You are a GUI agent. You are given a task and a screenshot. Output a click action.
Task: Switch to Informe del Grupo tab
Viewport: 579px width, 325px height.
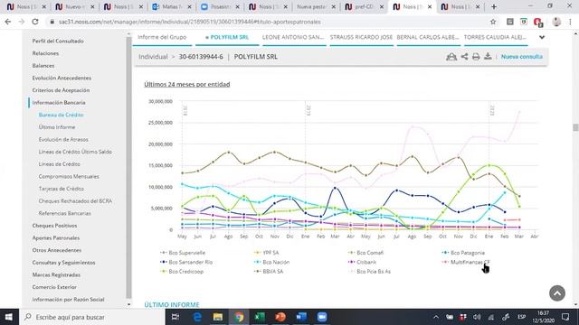click(162, 37)
